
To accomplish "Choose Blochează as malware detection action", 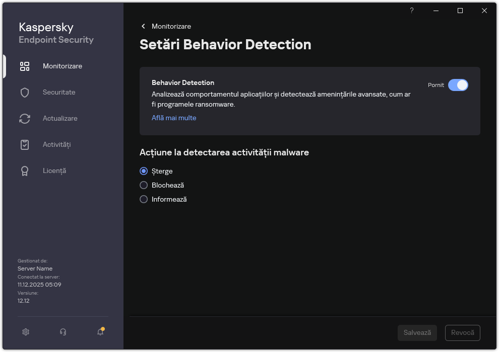I will coord(144,185).
